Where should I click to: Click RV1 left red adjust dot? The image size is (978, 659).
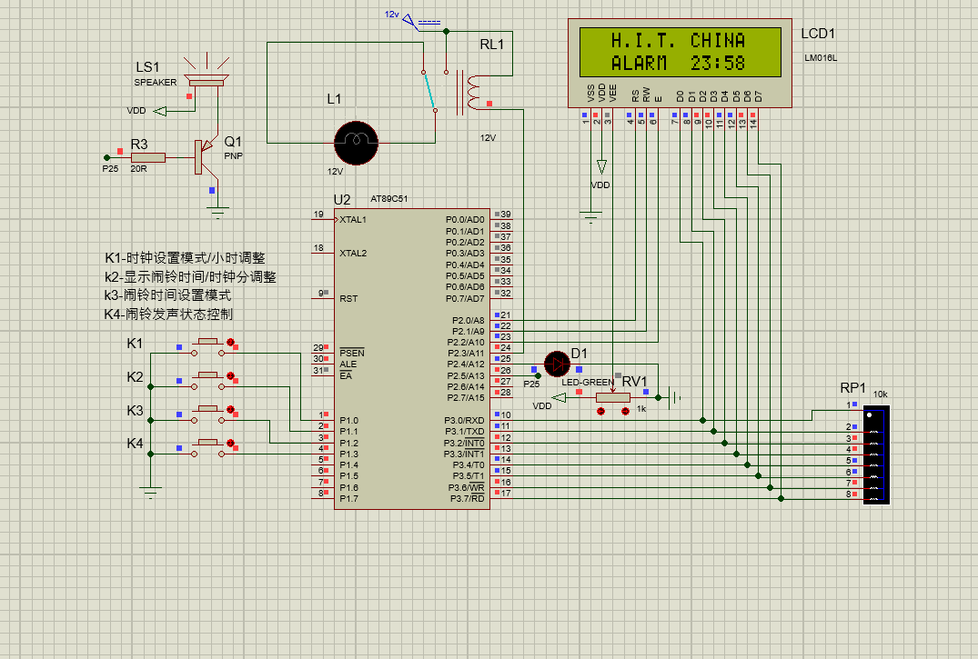(x=600, y=412)
